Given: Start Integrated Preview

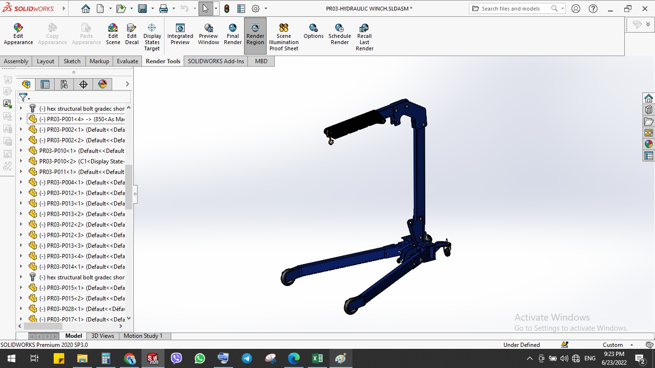Looking at the screenshot, I should click(x=180, y=34).
